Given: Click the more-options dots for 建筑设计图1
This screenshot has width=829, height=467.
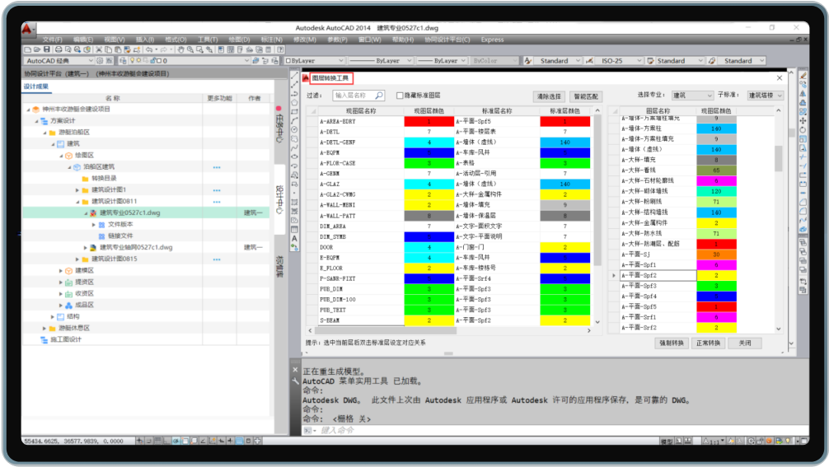Looking at the screenshot, I should [217, 190].
